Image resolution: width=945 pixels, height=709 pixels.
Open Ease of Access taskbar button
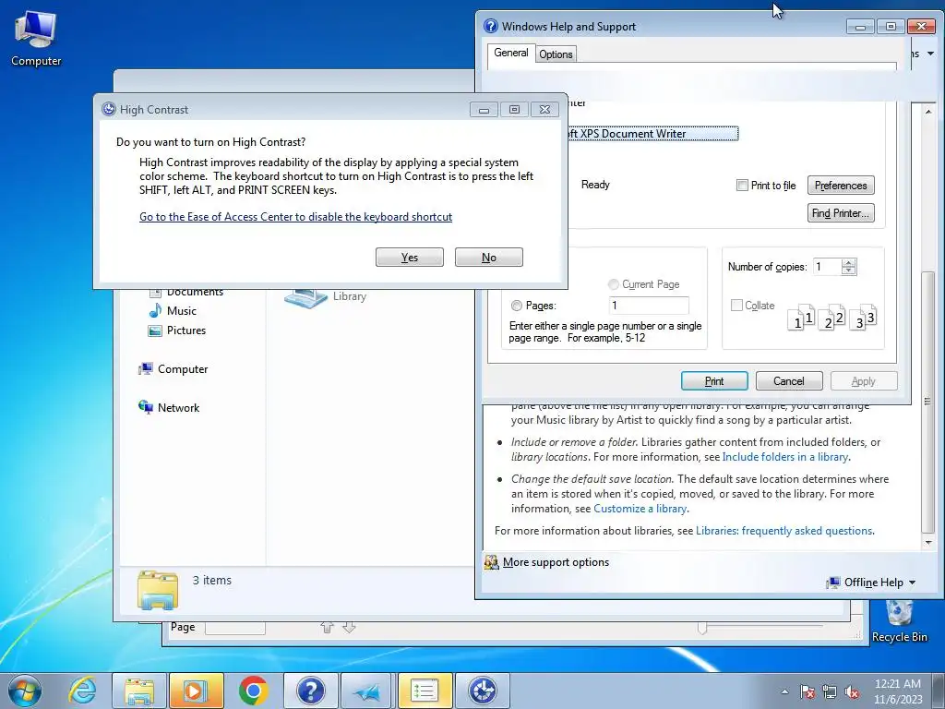482,691
